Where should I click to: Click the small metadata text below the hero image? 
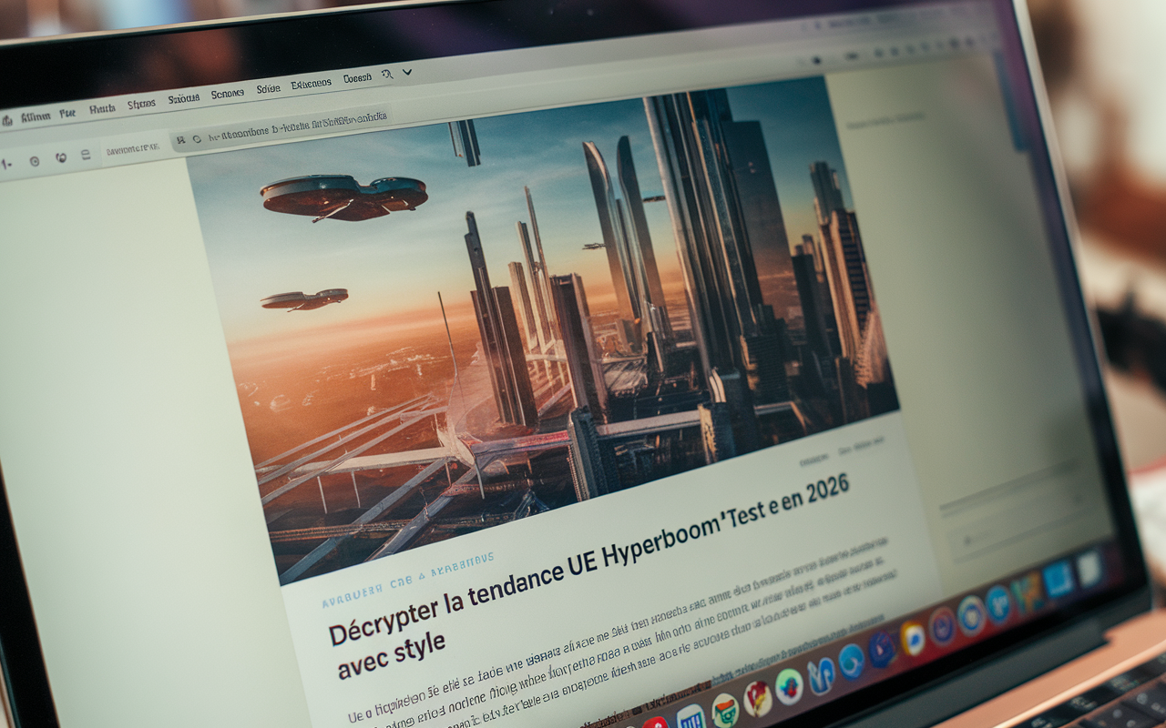842,453
